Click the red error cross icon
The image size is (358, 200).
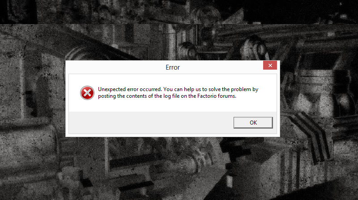tap(87, 93)
